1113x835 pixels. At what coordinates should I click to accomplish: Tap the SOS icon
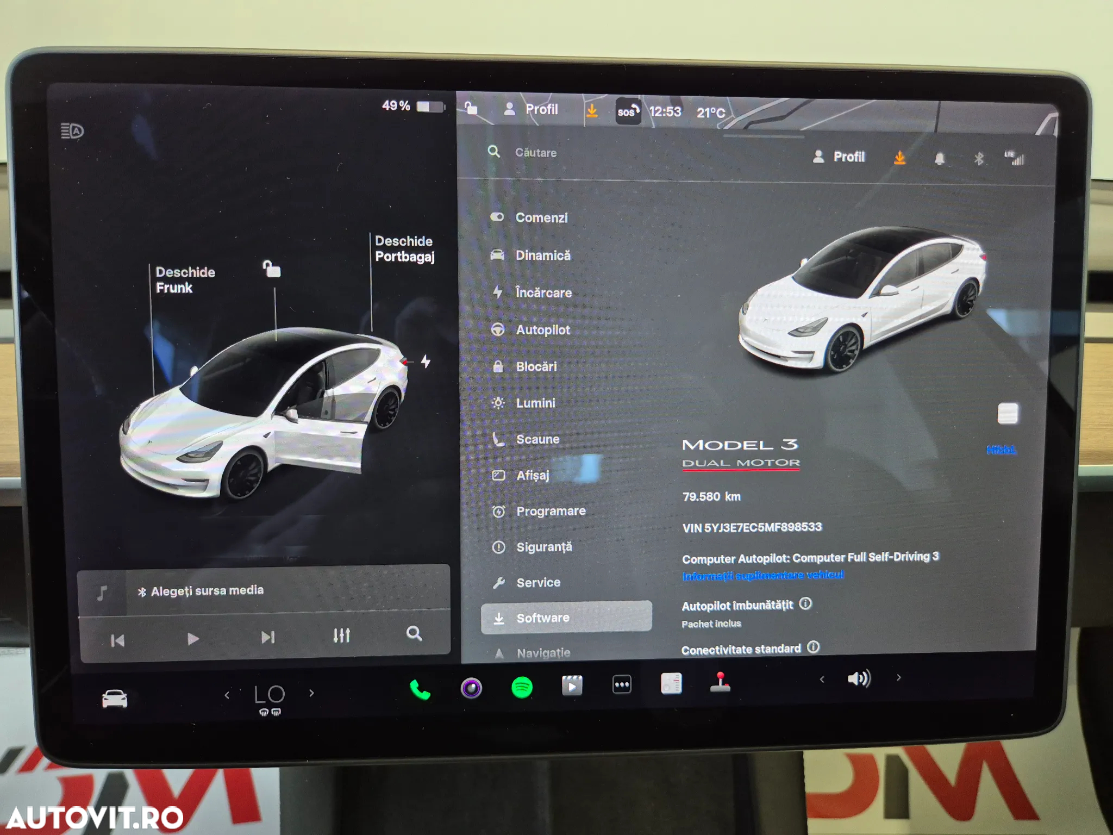click(x=628, y=111)
